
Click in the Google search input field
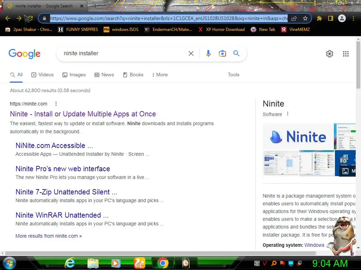(124, 53)
